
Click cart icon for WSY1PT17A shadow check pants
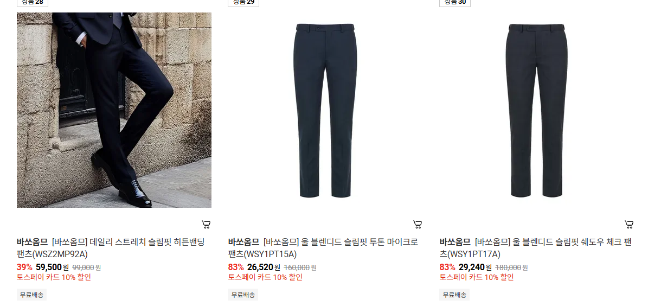(x=629, y=225)
